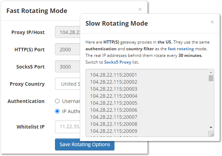This screenshot has width=222, height=156.
Task: Click the Socks5 Port field showing 3000
Action: [x=68, y=66]
